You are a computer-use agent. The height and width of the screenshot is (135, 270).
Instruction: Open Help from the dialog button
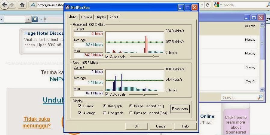click(x=185, y=126)
